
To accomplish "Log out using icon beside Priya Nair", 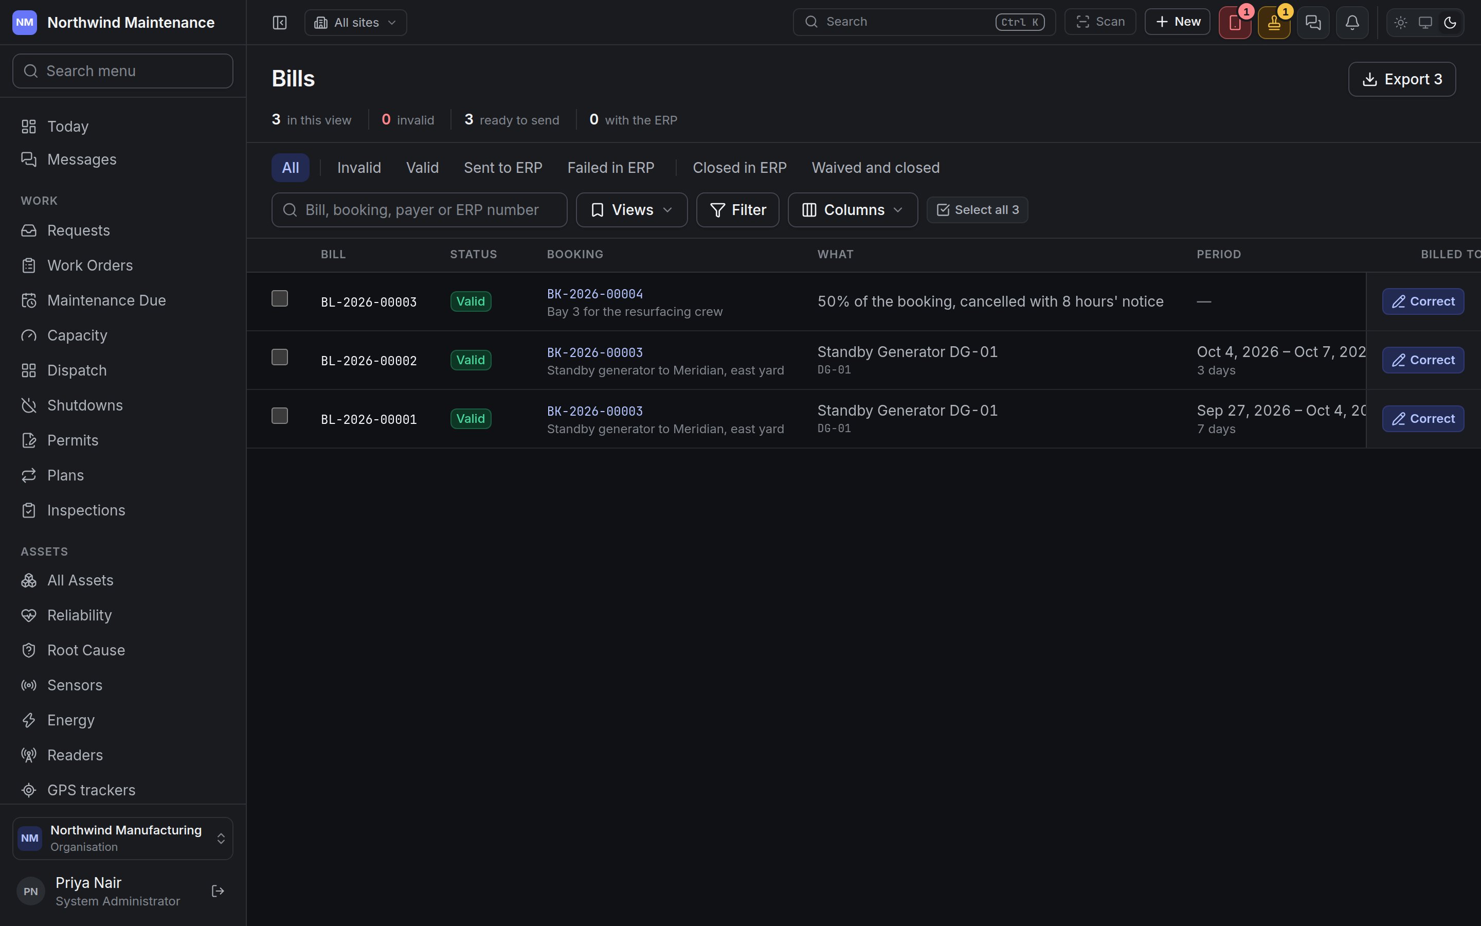I will click(218, 891).
